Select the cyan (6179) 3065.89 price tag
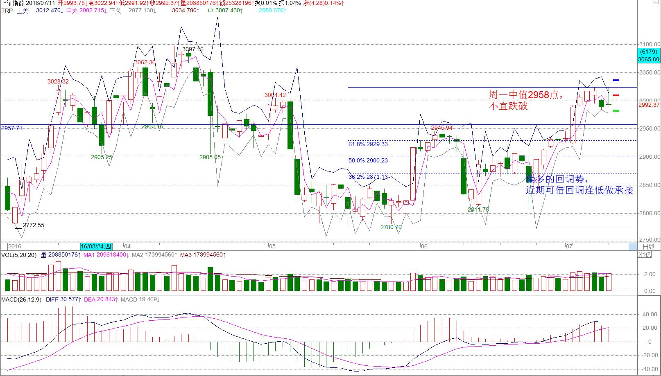Viewport: 661px width, 376px height. tap(649, 56)
